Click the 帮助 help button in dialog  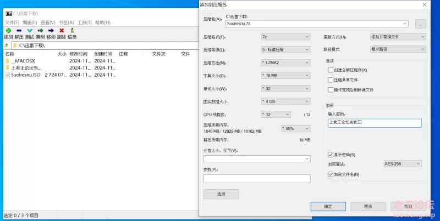408,206
